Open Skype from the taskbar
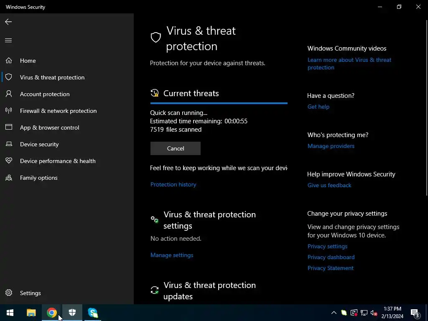 point(93,313)
